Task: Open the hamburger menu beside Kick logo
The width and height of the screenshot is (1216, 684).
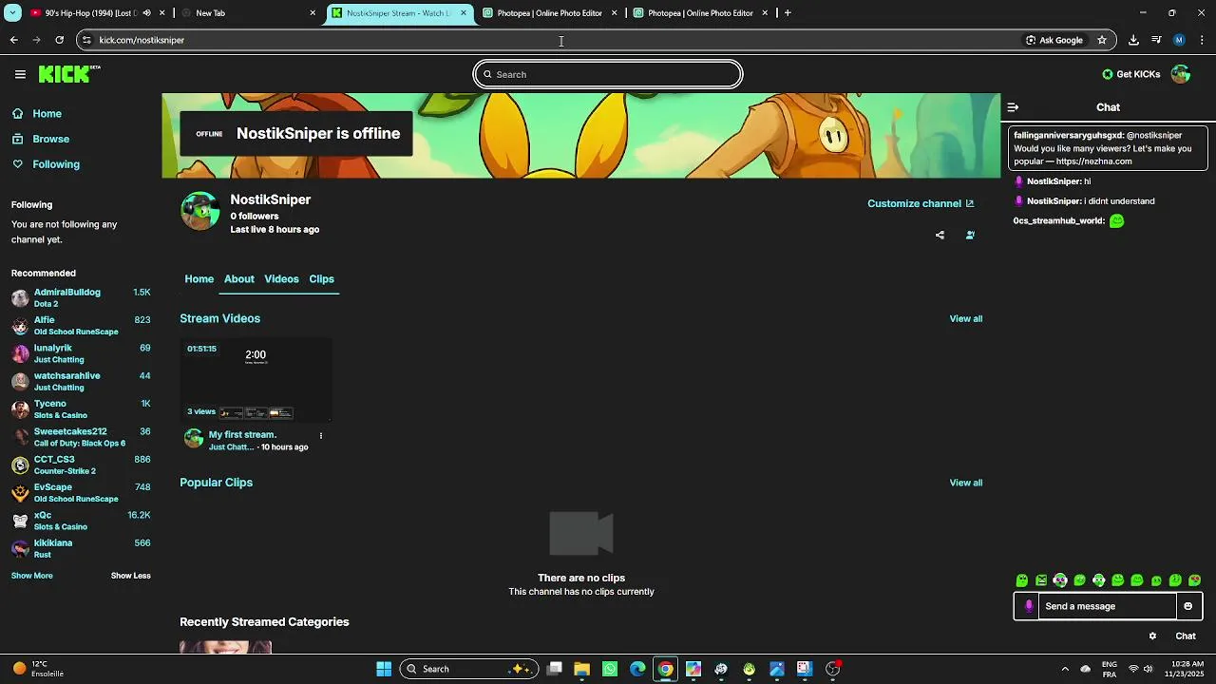Action: click(x=20, y=74)
